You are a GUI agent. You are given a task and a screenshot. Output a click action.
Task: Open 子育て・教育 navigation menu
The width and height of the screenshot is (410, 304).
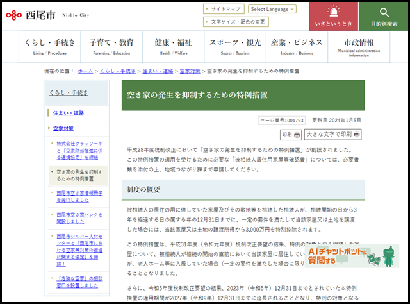pyautogui.click(x=111, y=47)
